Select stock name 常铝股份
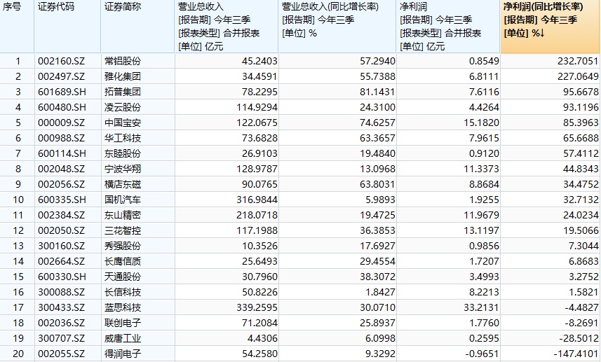Image resolution: width=601 pixels, height=362 pixels. point(123,61)
